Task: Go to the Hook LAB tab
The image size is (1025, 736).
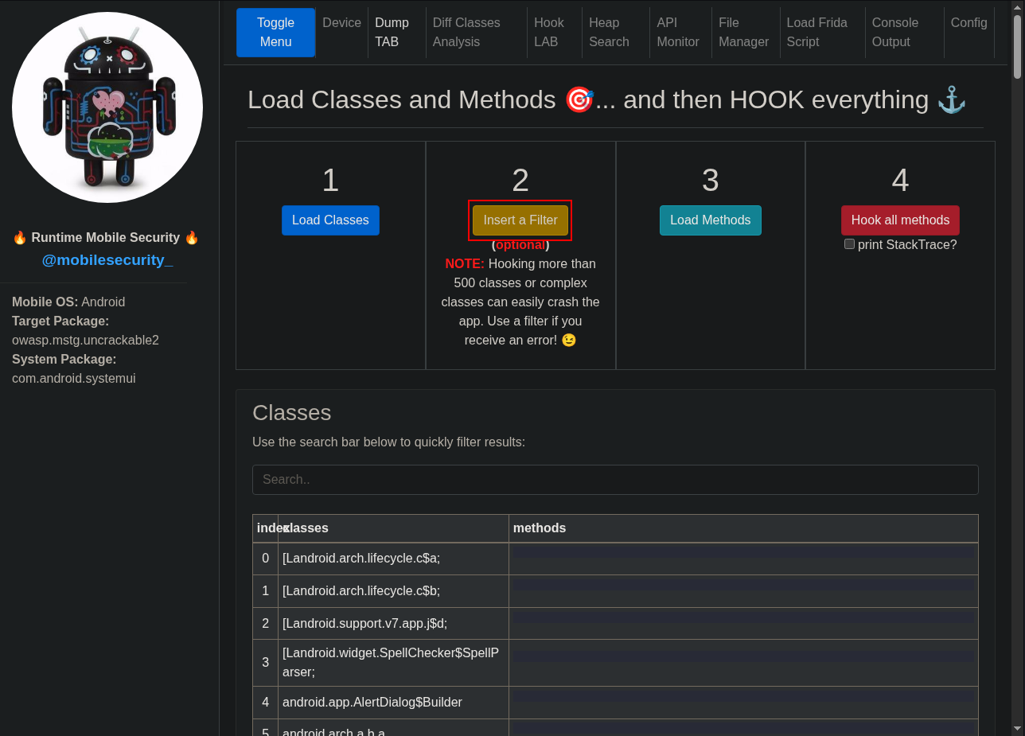Action: 548,33
